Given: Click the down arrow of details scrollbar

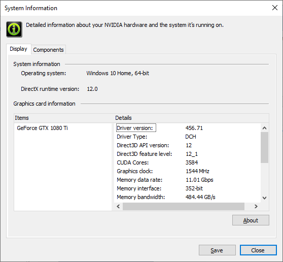Looking at the screenshot, I should point(264,198).
